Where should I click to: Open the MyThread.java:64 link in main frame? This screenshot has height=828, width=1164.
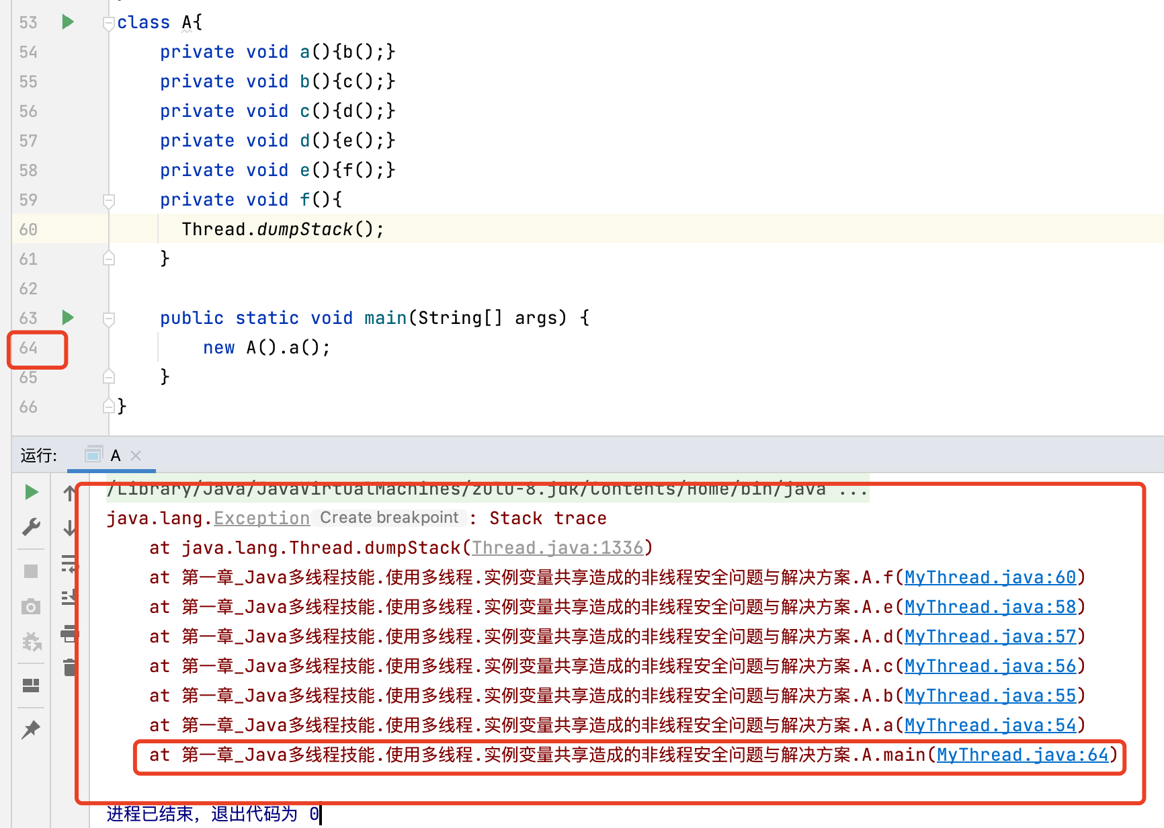tap(1022, 755)
